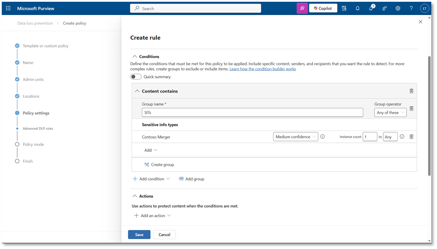The image size is (437, 249).
Task: Delete the Contoso Merger row via its trash icon
Action: pos(411,137)
